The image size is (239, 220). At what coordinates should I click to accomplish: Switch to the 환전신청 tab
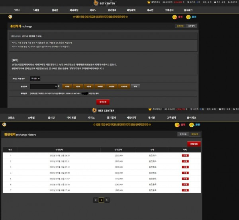(183, 134)
